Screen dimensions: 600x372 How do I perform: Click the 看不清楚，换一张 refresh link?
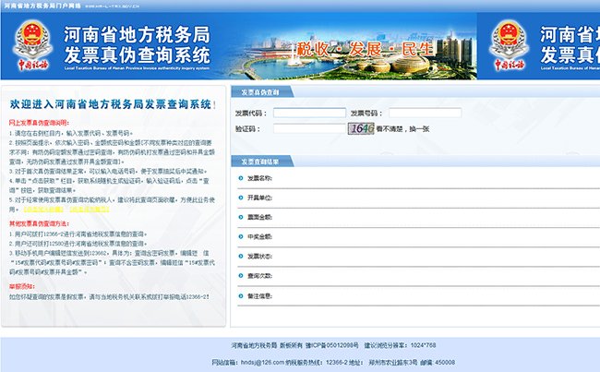tap(402, 129)
